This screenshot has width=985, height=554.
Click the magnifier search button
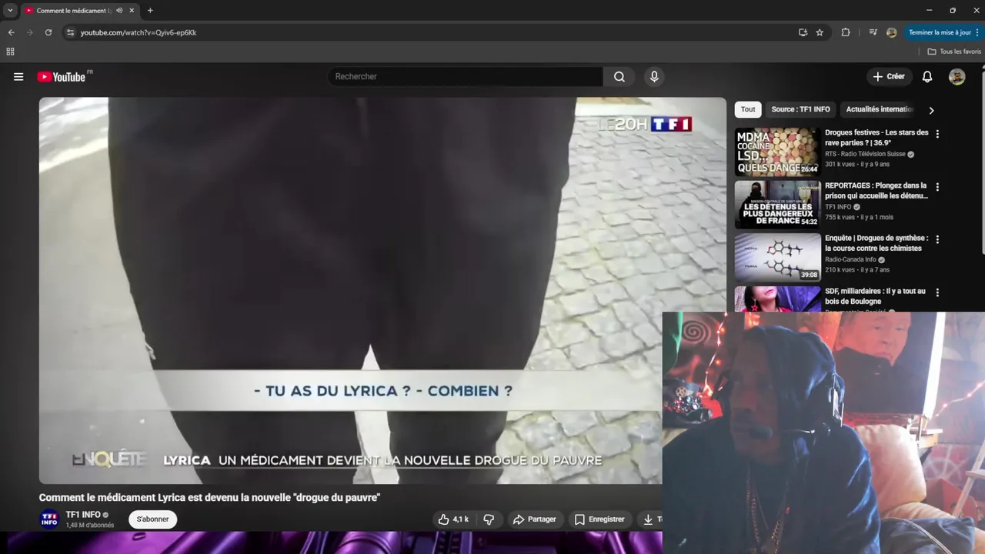coord(619,77)
